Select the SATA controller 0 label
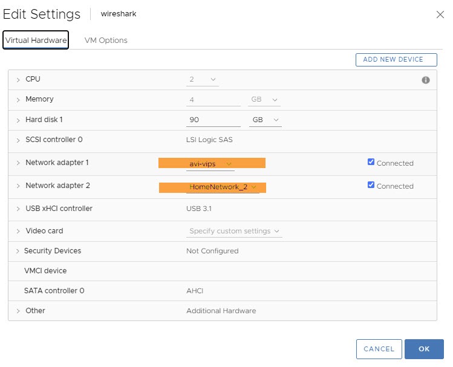The width and height of the screenshot is (453, 367). click(x=54, y=291)
